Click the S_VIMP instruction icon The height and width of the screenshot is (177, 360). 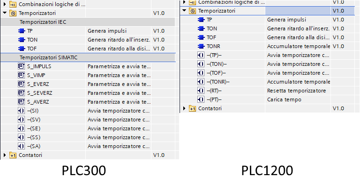coord(21,75)
